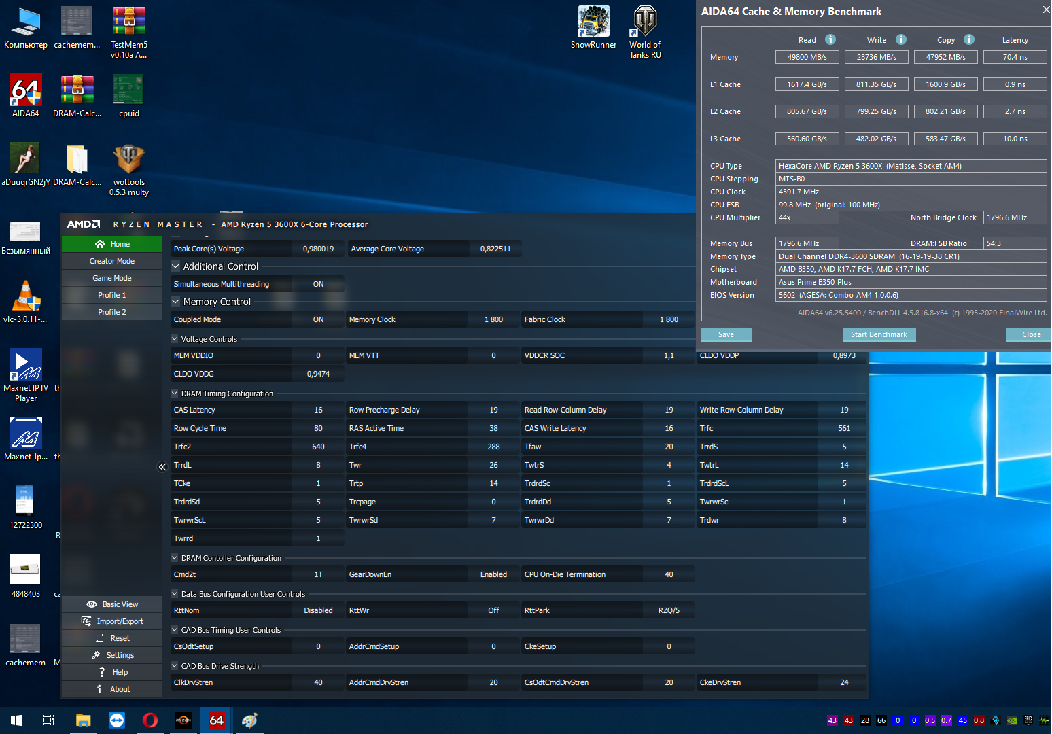Toggle Simultaneous Multithreading ON value

[318, 284]
